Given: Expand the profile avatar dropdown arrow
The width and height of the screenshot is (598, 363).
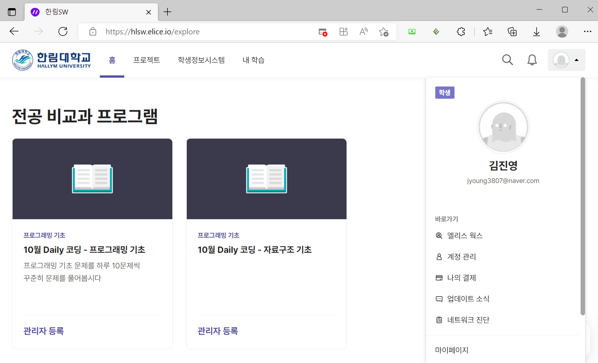Looking at the screenshot, I should [576, 60].
